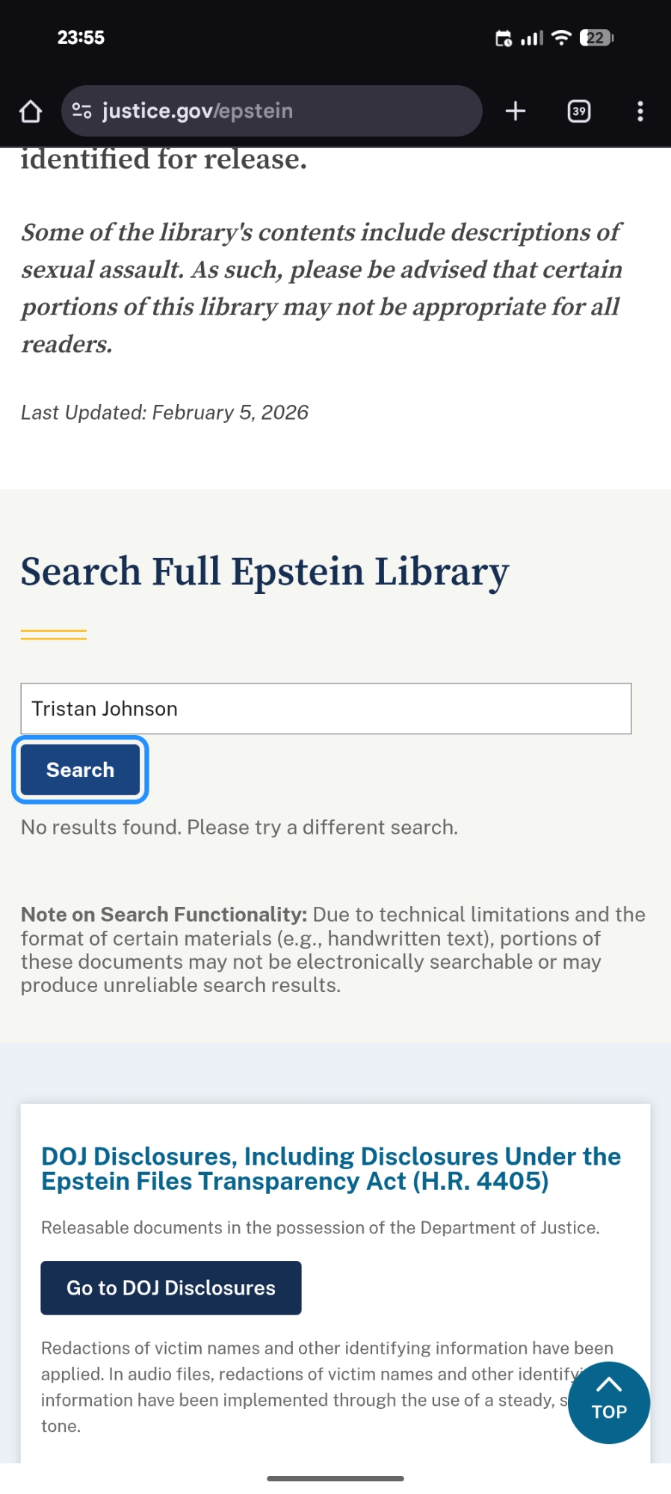Screen dimensions: 671x1494
Task: Tap the browser home icon
Action: click(31, 111)
